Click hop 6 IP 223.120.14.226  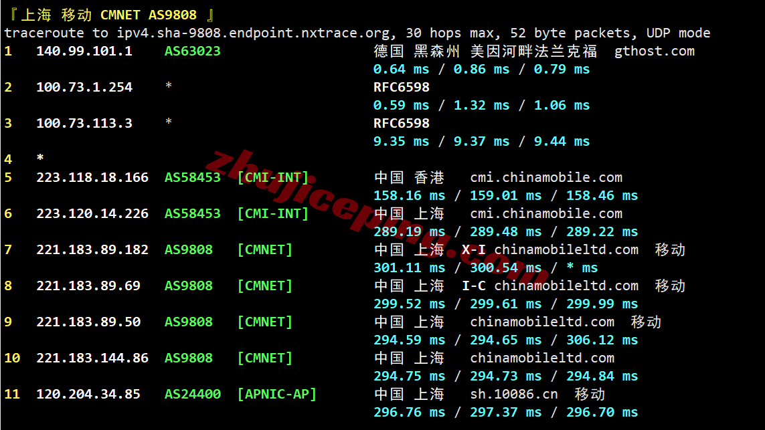(x=93, y=213)
